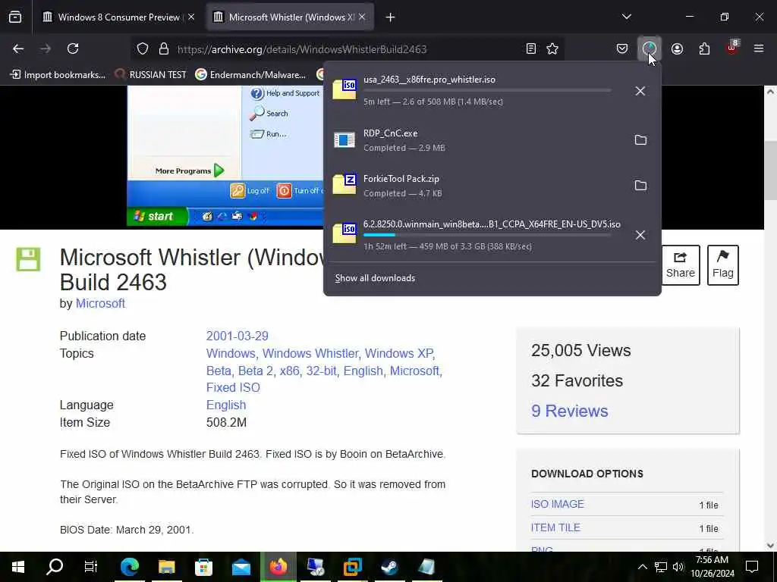Screen dimensions: 777x582
Task: Open the Windows XP topic link
Action: tap(399, 353)
